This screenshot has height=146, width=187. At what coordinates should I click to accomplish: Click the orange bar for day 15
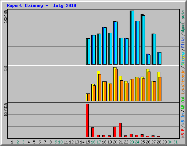89,97
